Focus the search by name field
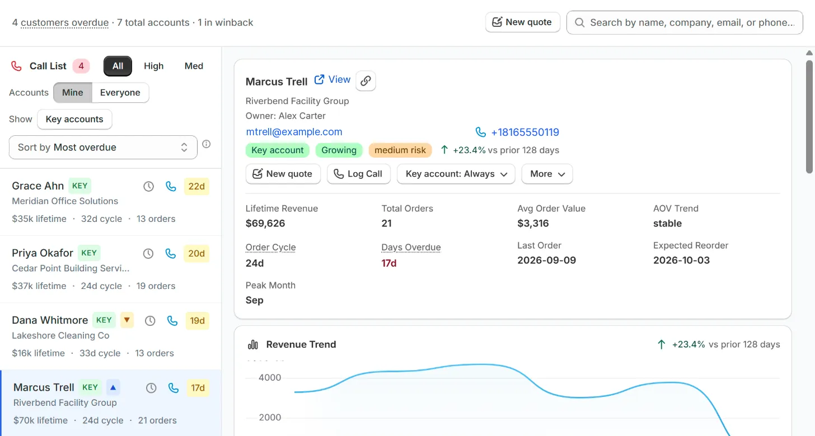The width and height of the screenshot is (815, 436). [x=685, y=23]
